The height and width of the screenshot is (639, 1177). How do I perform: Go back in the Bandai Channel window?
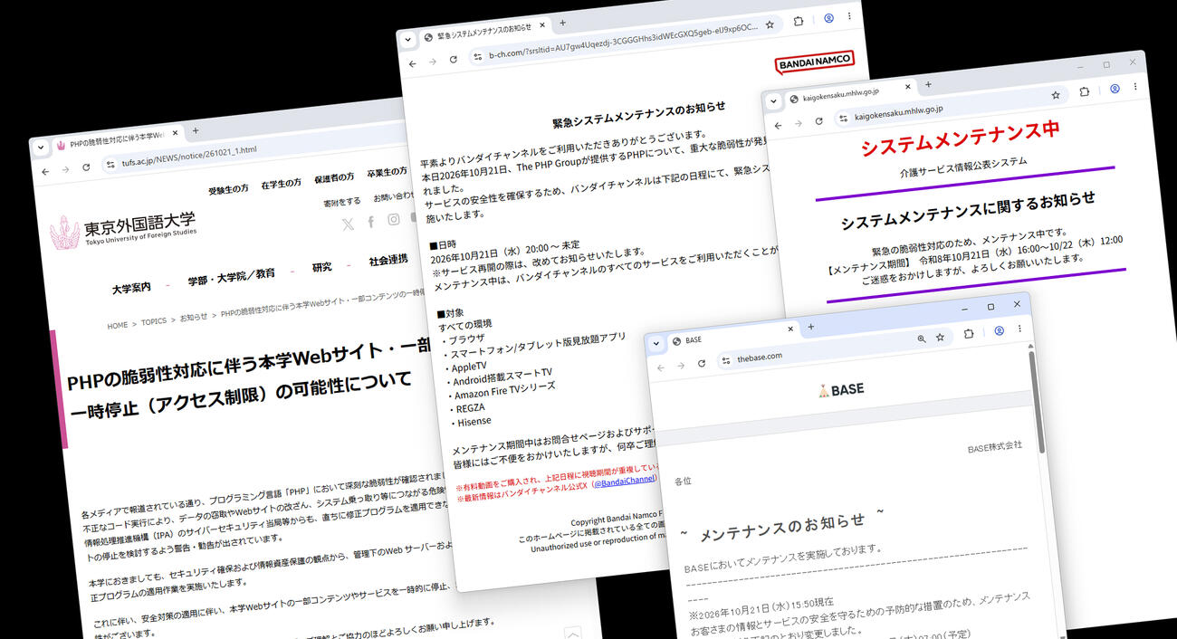[x=413, y=62]
